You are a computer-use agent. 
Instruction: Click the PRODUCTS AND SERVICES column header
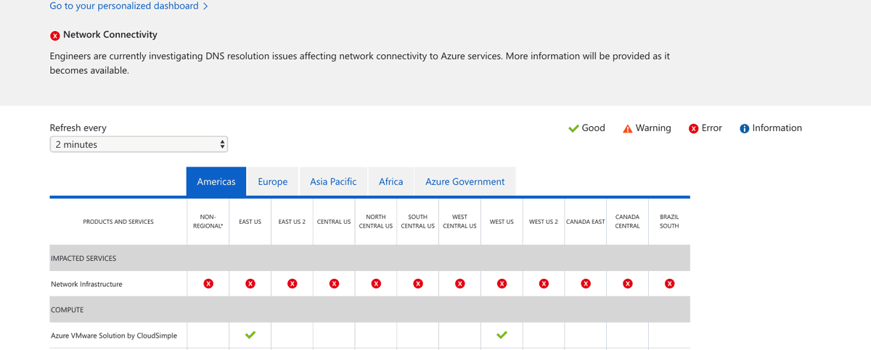pyautogui.click(x=118, y=222)
